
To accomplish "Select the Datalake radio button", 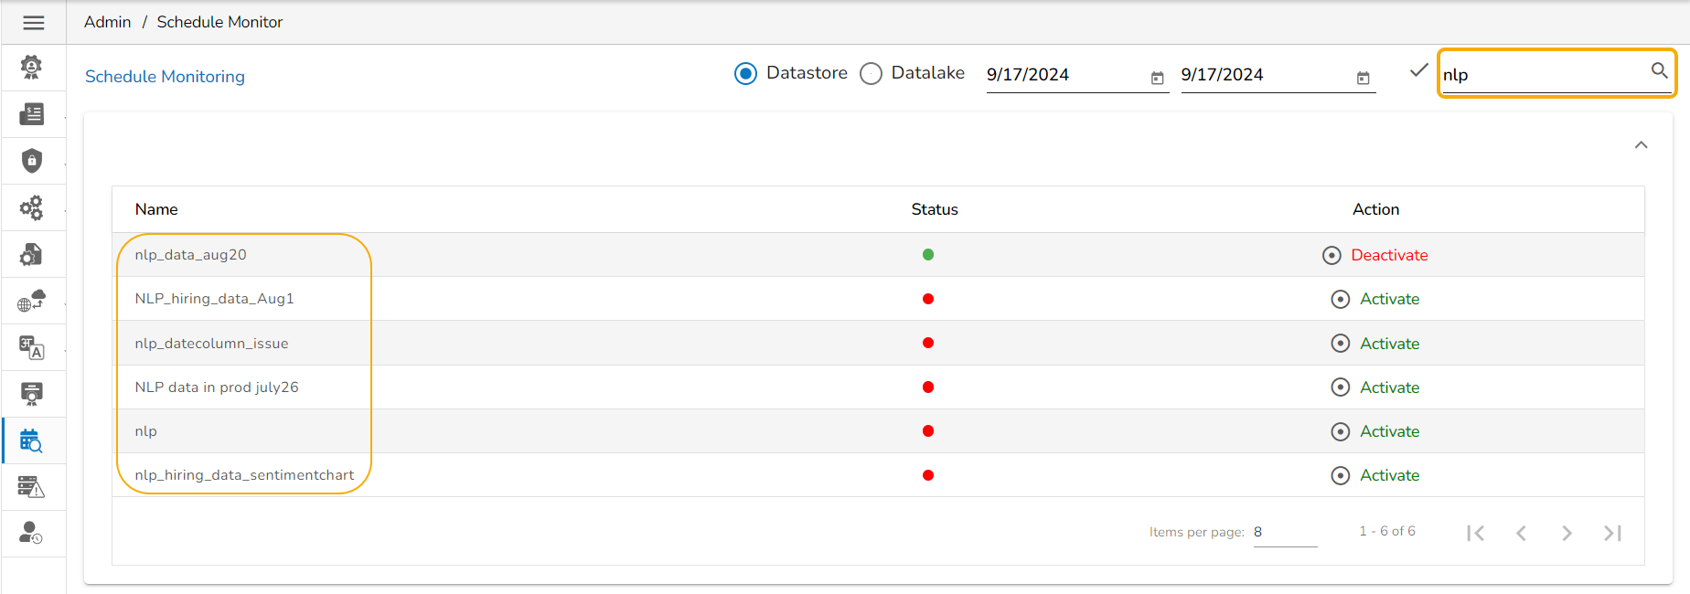I will point(871,73).
